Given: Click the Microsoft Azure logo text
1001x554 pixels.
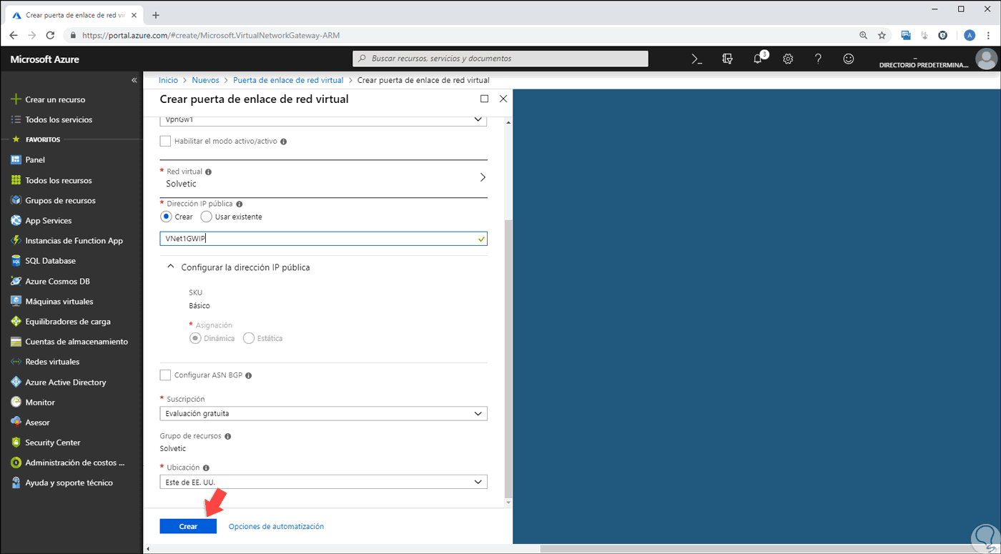Looking at the screenshot, I should [x=45, y=59].
